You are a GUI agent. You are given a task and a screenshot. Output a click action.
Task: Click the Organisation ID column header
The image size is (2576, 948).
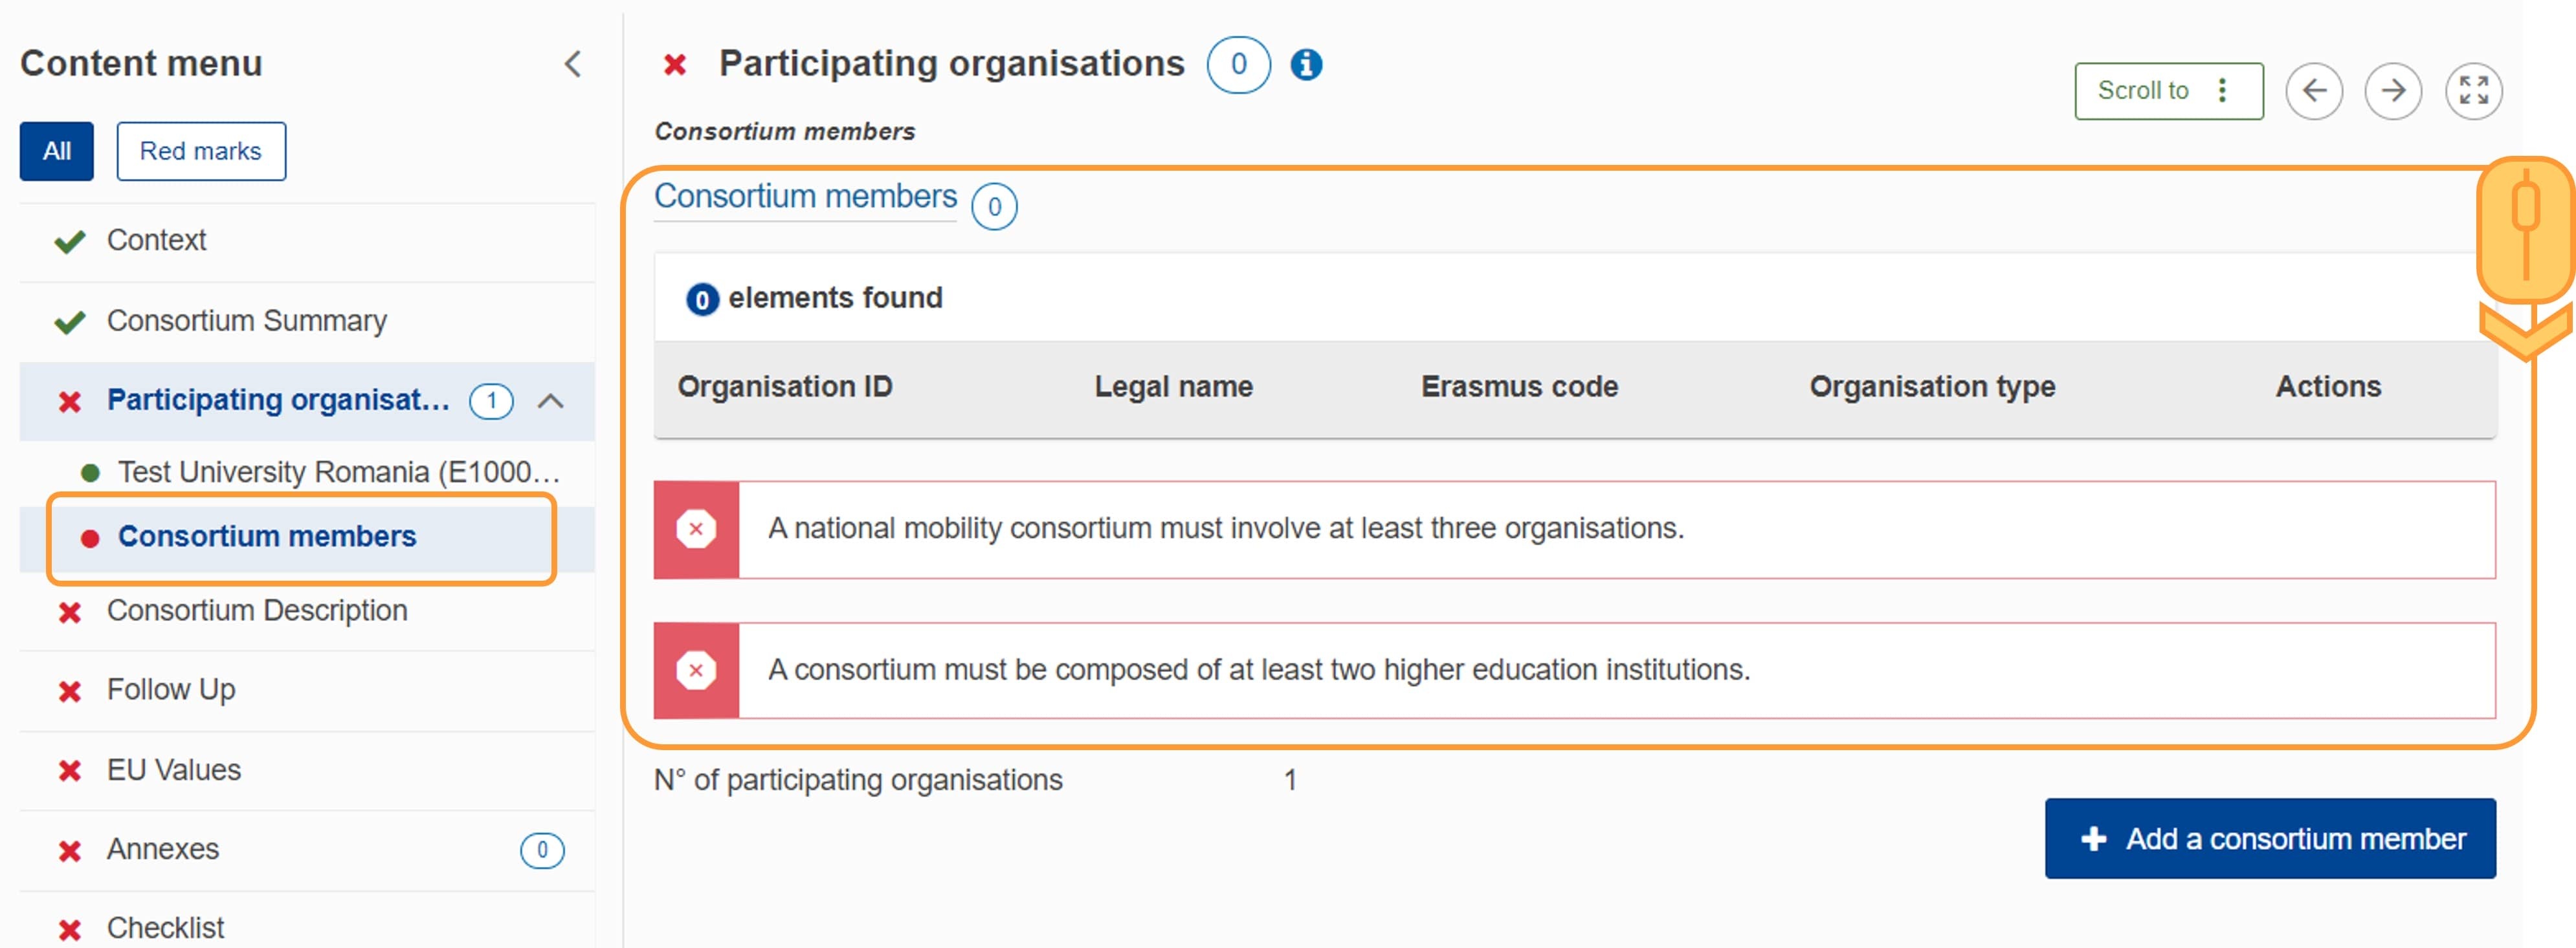coord(785,387)
